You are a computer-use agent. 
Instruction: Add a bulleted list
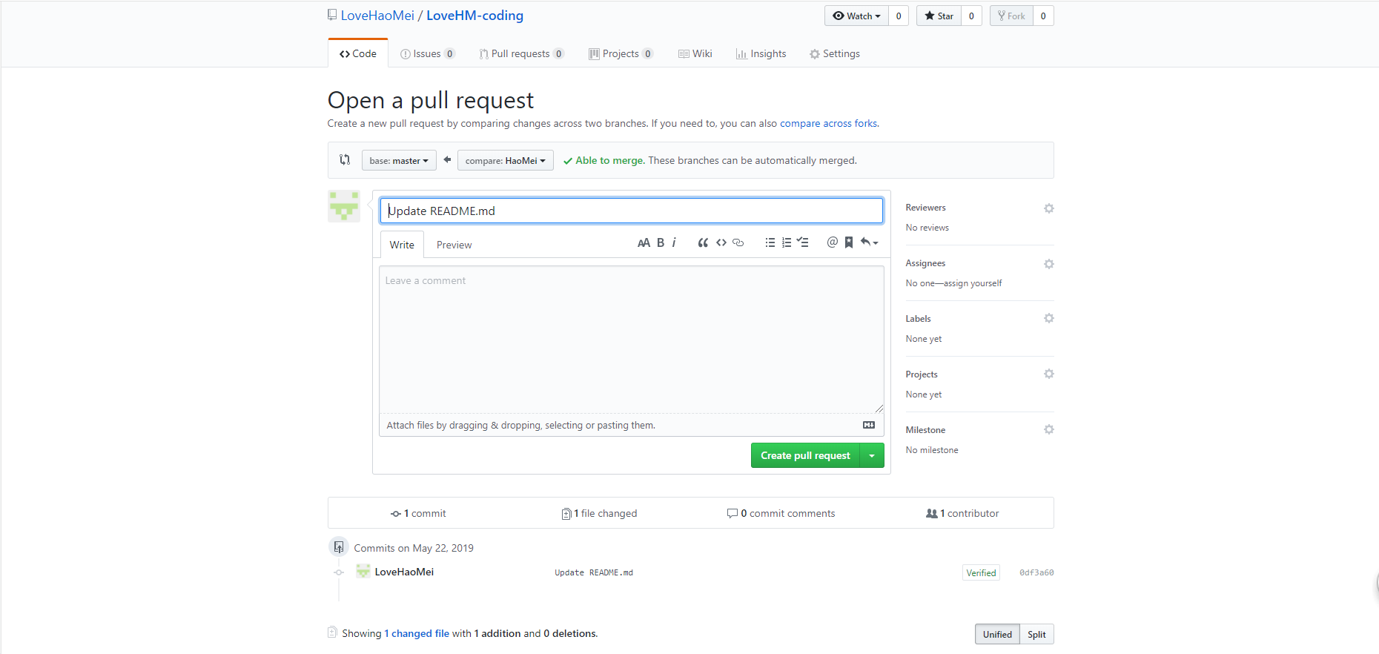tap(770, 242)
